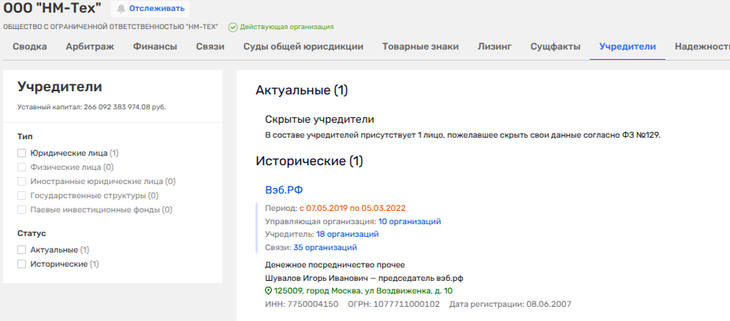Switch to the Лизинг tab
This screenshot has width=730, height=321.
[x=494, y=47]
